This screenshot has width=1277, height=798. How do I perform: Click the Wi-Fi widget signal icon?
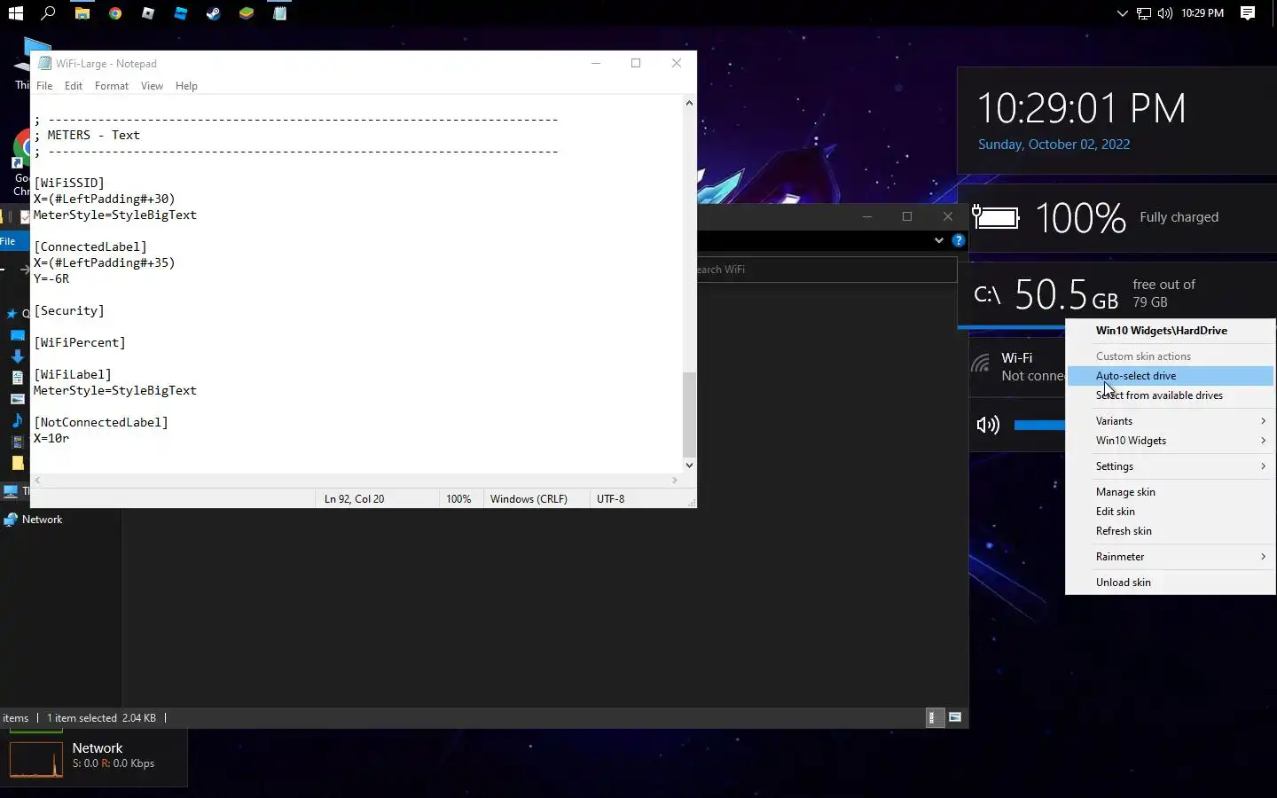tap(981, 364)
